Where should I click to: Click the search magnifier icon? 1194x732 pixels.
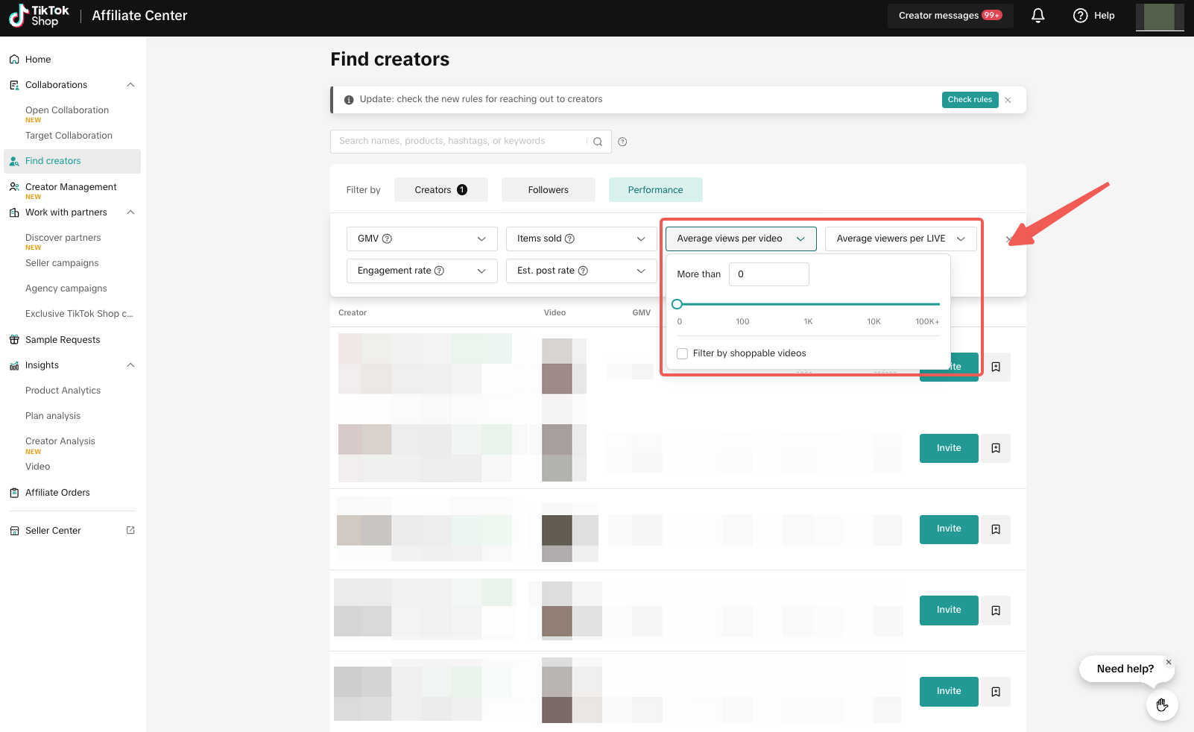(598, 142)
